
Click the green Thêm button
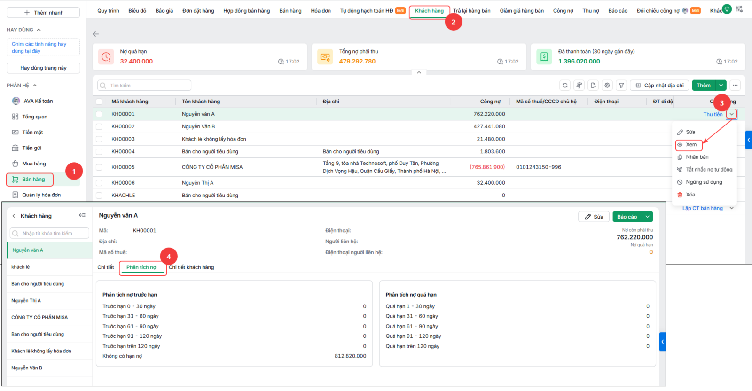(x=704, y=86)
